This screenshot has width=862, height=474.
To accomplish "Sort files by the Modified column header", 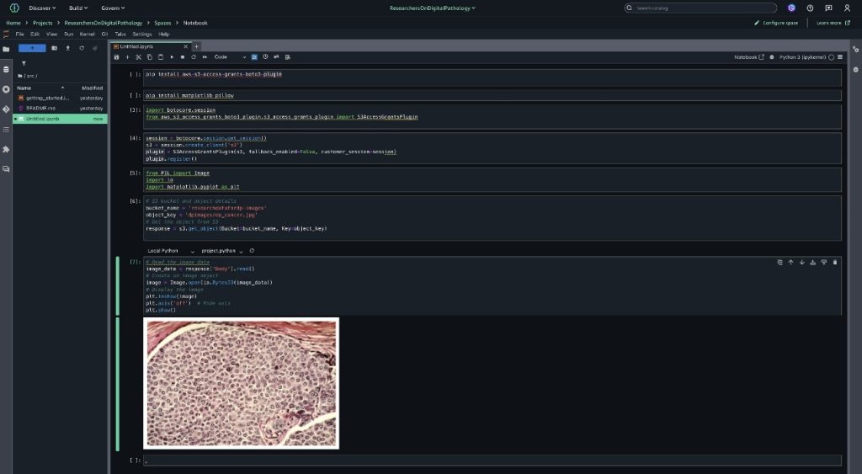I will 91,88.
